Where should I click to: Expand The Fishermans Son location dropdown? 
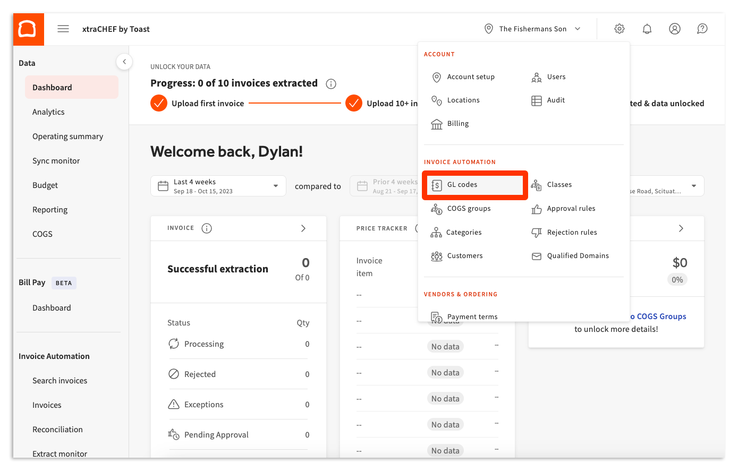pyautogui.click(x=532, y=29)
